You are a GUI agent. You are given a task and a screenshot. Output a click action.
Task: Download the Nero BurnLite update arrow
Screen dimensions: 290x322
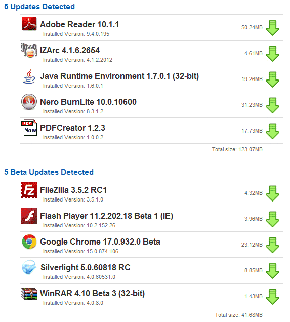(272, 105)
